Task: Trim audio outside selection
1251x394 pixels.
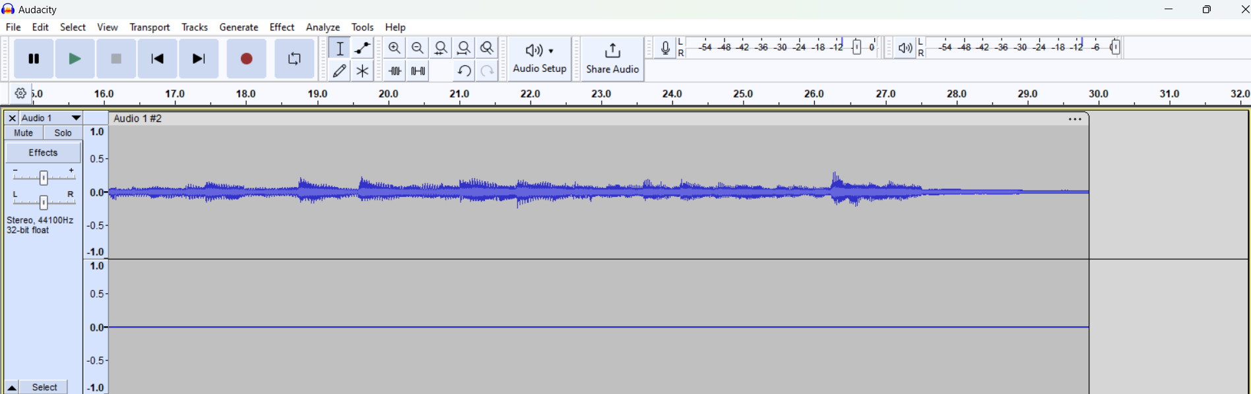Action: click(395, 70)
